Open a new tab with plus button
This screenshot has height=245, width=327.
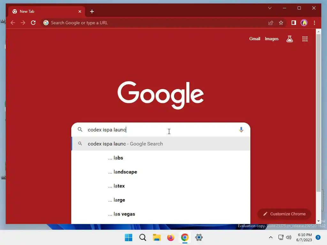click(92, 11)
